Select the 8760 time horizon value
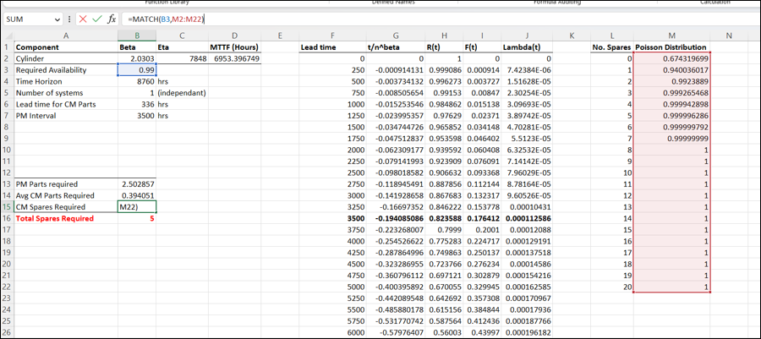 [137, 81]
